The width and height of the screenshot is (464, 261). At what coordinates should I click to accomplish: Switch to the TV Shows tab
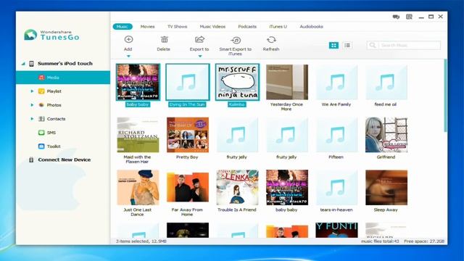pyautogui.click(x=177, y=27)
